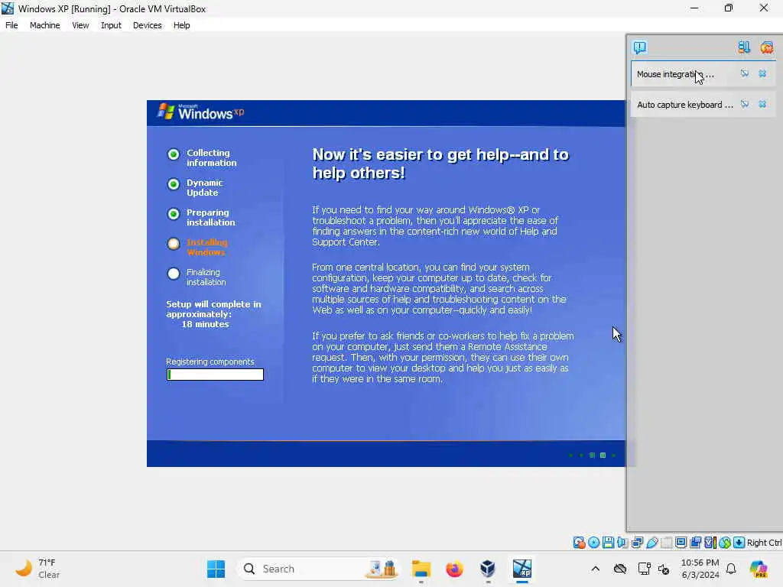Click the cloud sync tray icon

tap(619, 569)
